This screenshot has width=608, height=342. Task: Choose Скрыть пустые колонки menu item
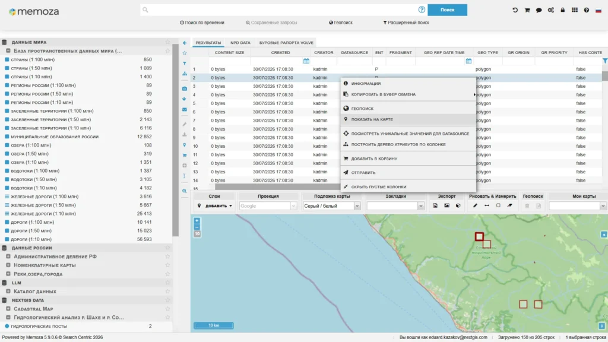408,186
